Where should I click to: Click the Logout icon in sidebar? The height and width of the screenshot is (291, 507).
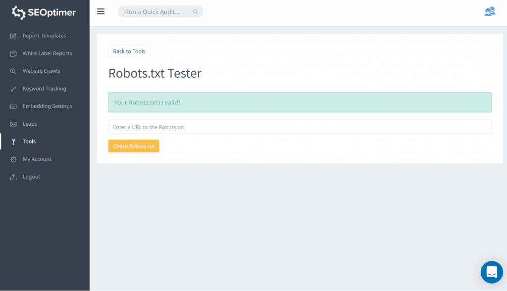(13, 177)
